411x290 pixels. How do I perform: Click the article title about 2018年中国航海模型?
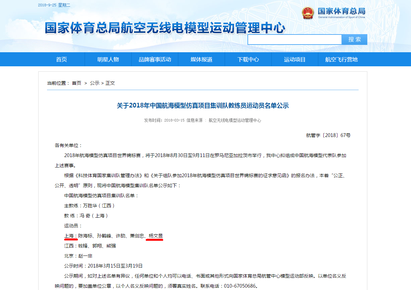click(203, 106)
